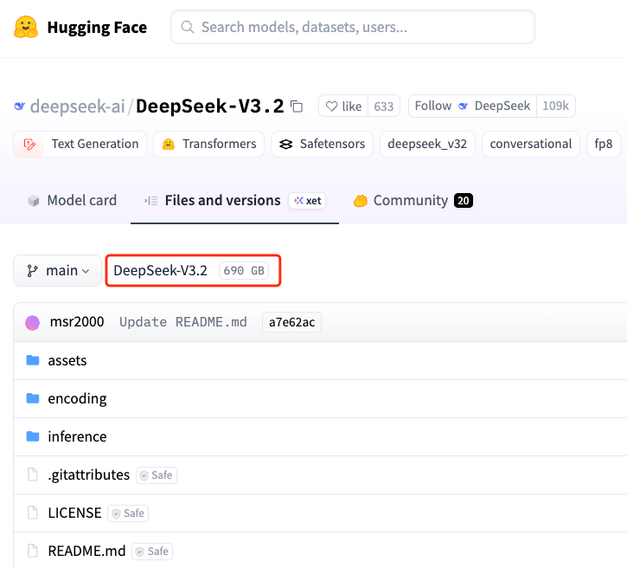
Task: Open the msr2000 user profile link
Action: click(x=77, y=322)
